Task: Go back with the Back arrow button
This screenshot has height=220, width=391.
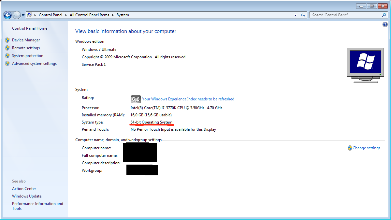Action: 7,15
